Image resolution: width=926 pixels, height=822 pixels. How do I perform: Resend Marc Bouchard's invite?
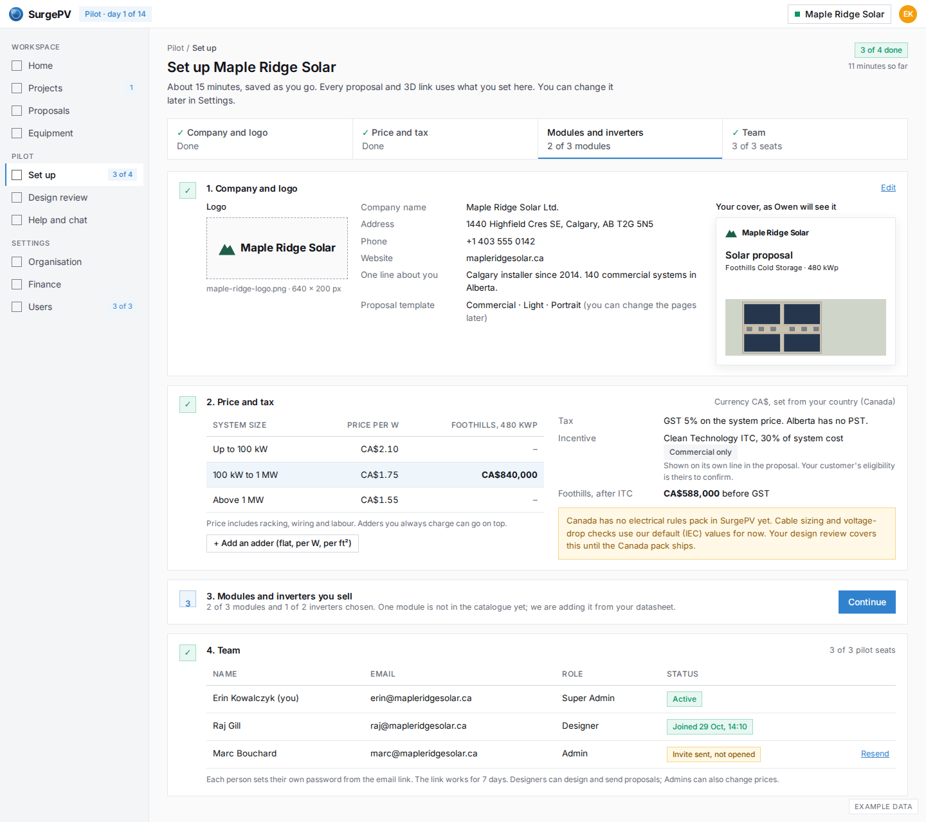[x=875, y=754]
